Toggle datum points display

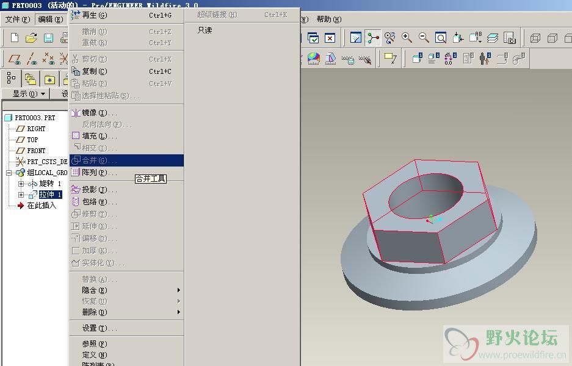pos(48,59)
